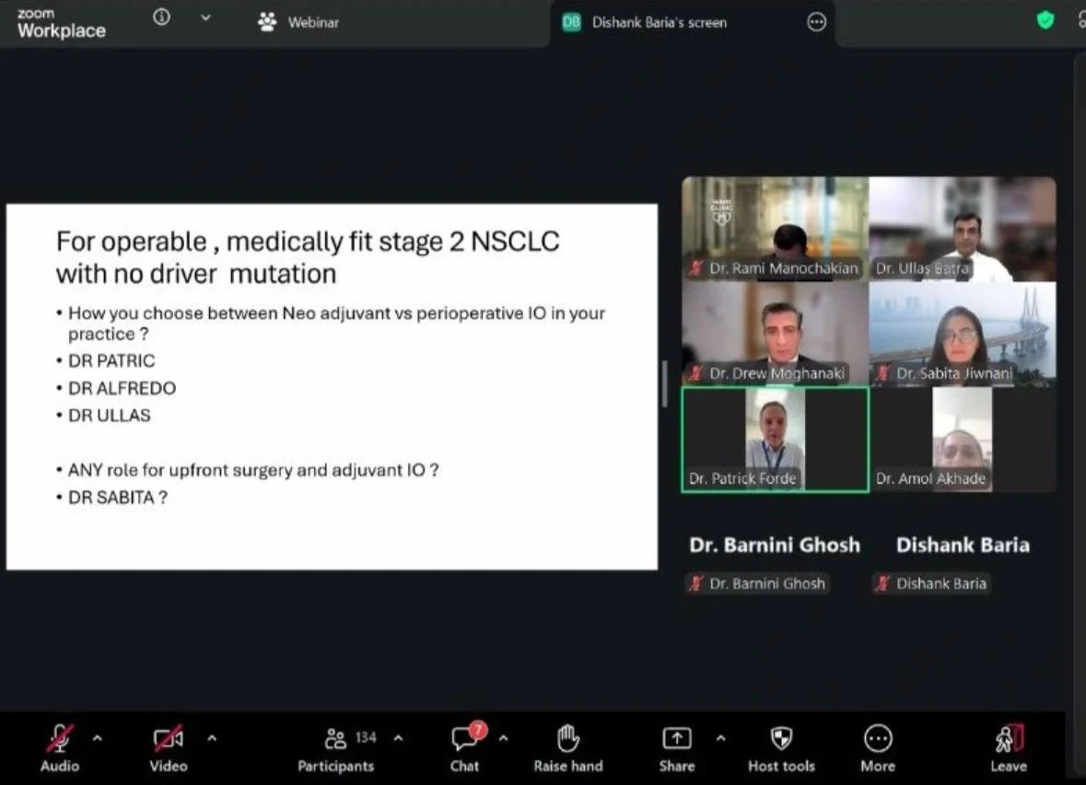The width and height of the screenshot is (1086, 785).
Task: Click the green encryption shield icon
Action: pyautogui.click(x=1045, y=20)
